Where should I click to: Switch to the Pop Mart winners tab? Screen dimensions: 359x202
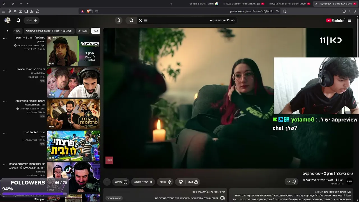pos(244,4)
